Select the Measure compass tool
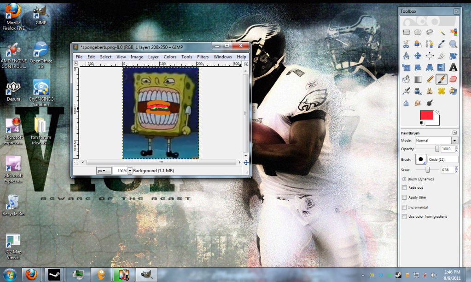 point(406,56)
